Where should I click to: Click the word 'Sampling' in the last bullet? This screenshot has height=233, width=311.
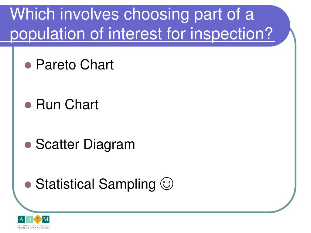[x=127, y=184]
